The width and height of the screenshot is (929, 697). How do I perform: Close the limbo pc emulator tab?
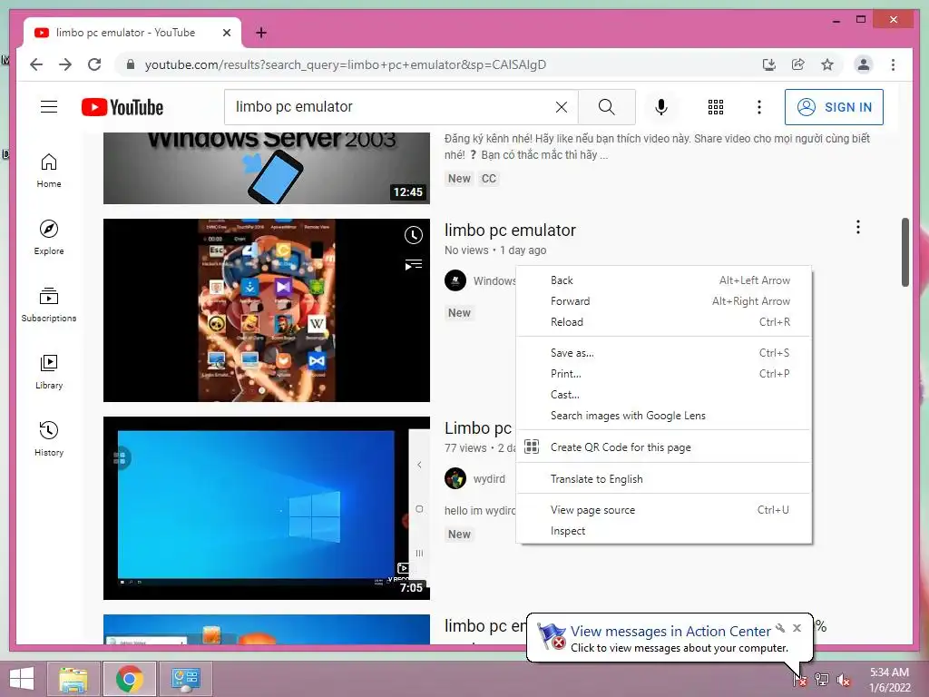pyautogui.click(x=226, y=33)
